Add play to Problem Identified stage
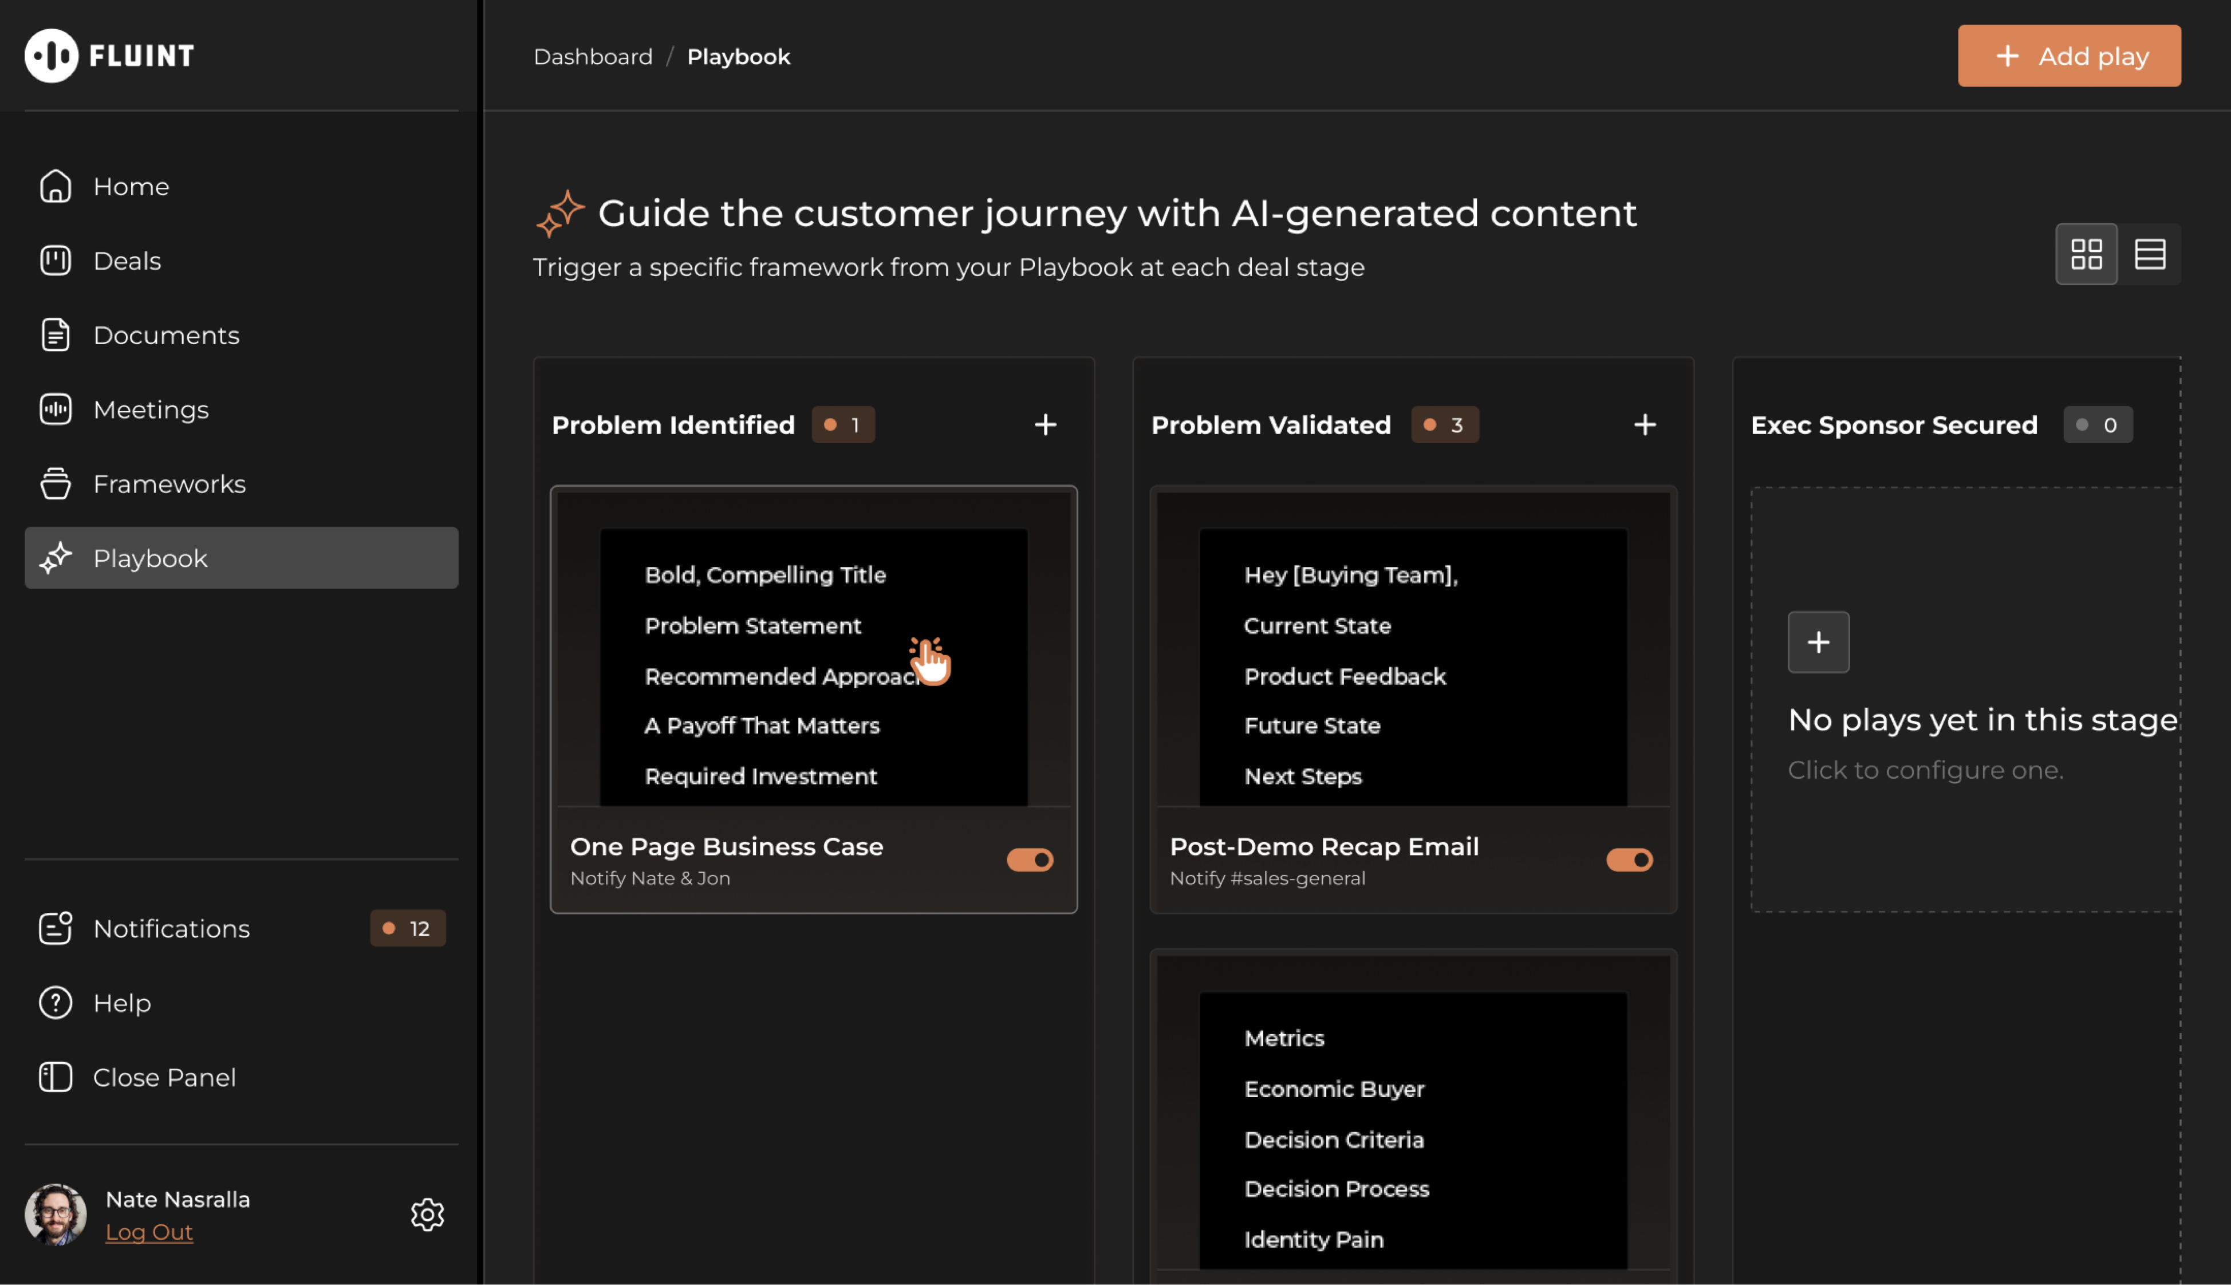This screenshot has height=1285, width=2231. point(1045,424)
